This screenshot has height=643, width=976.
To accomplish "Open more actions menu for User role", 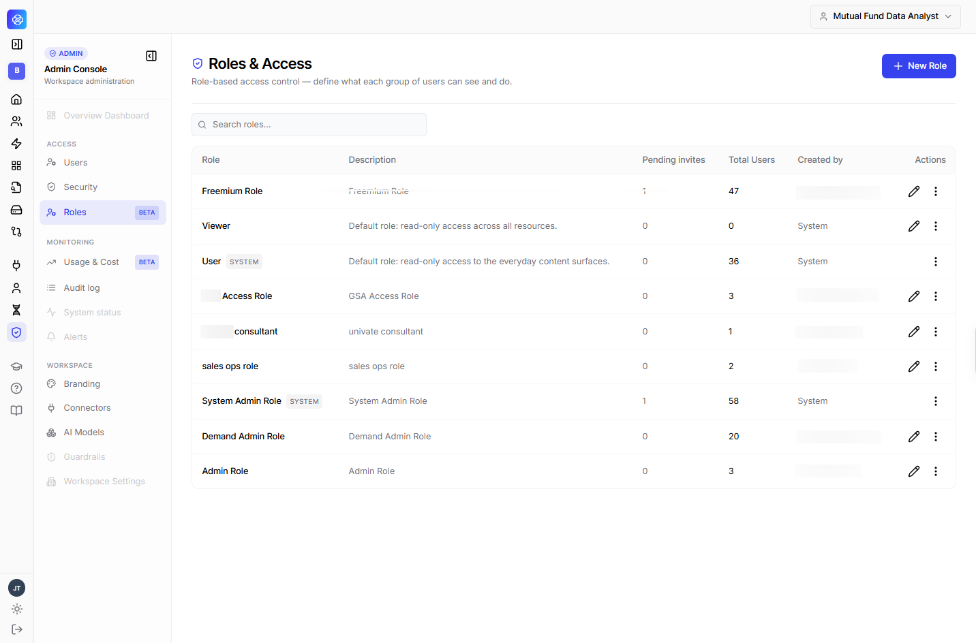I will pyautogui.click(x=936, y=262).
